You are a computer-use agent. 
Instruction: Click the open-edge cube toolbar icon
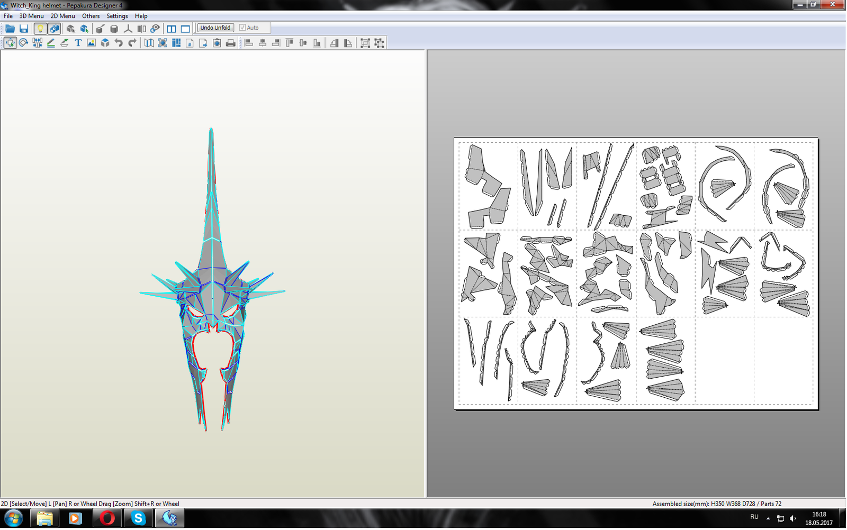point(100,29)
